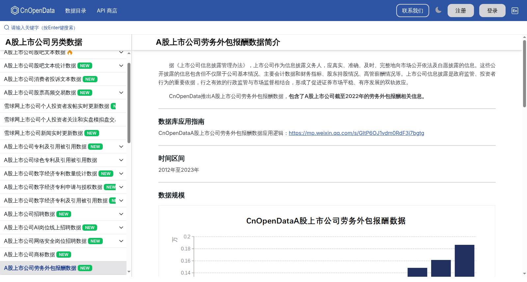
Task: Click the main page scrollbar thumb
Action: (x=524, y=73)
